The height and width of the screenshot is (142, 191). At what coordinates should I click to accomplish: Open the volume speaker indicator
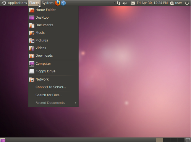click(125, 3)
